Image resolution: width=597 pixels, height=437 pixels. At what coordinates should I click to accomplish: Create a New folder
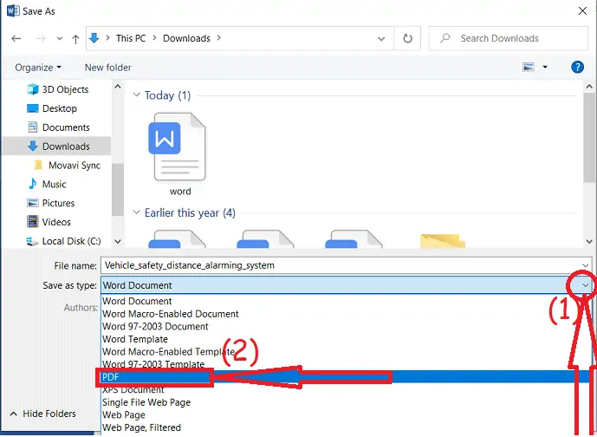click(107, 68)
